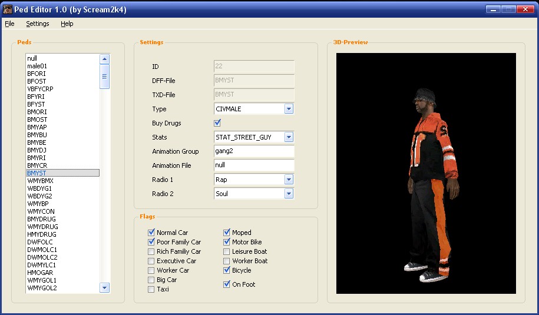Click the Peds list scroll up arrow
This screenshot has width=539, height=315.
[104, 59]
